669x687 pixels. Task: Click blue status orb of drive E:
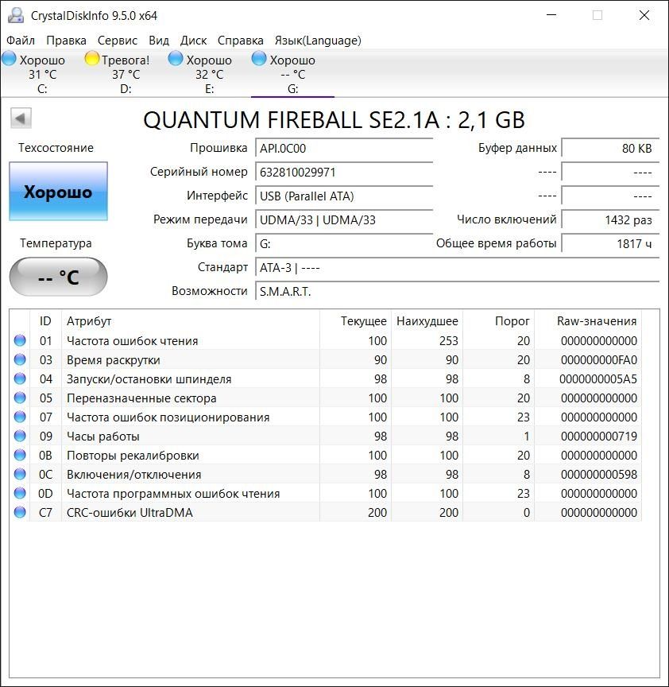[176, 58]
